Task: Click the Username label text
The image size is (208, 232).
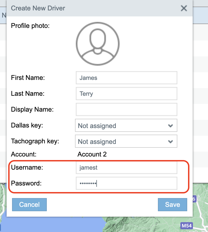Action: pyautogui.click(x=27, y=168)
